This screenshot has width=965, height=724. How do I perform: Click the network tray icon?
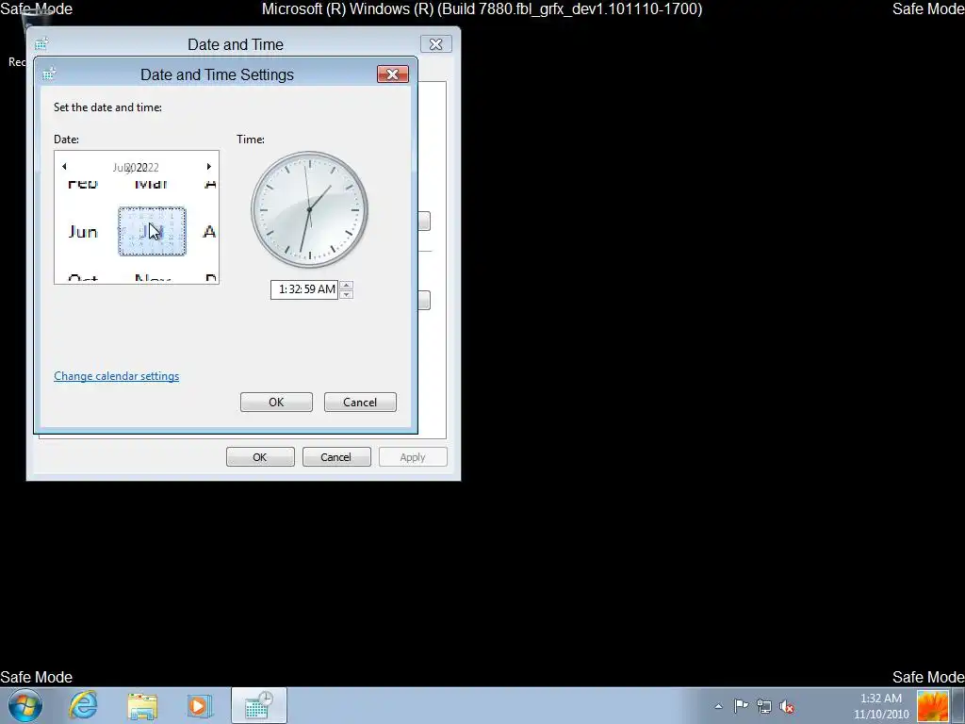(763, 706)
